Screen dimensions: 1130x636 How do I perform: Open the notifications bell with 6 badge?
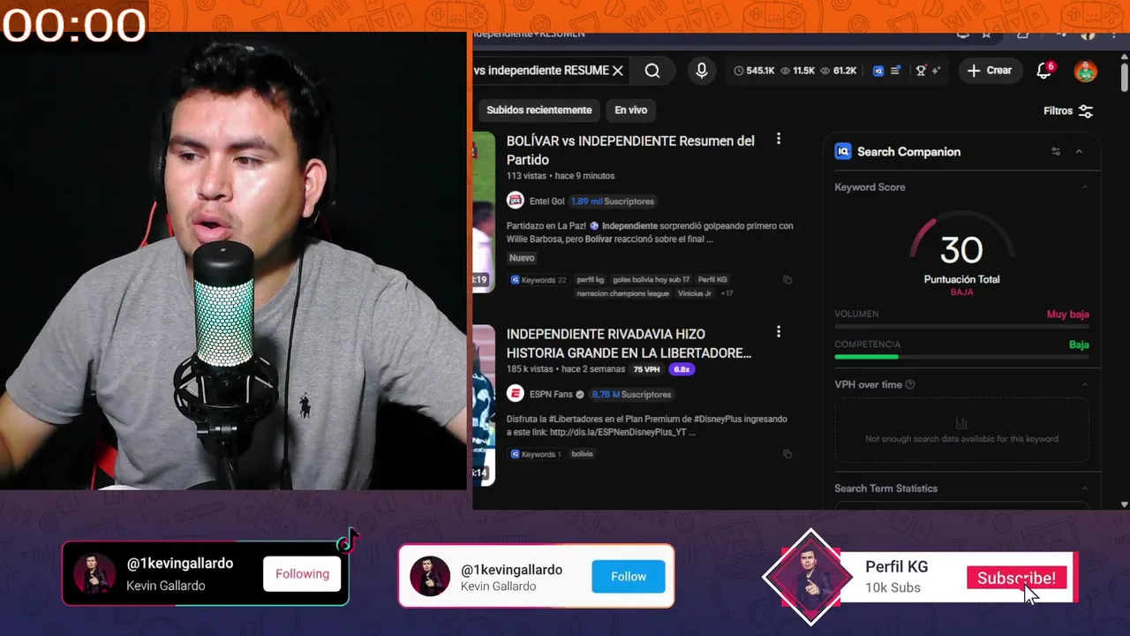[x=1044, y=71]
